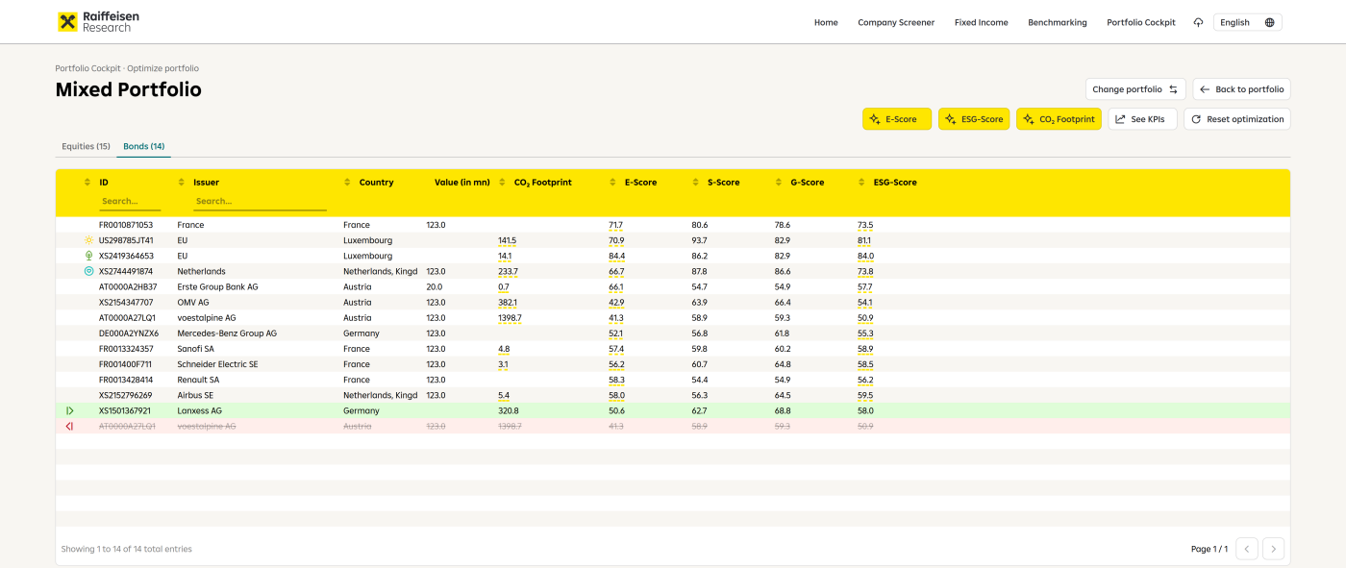The width and height of the screenshot is (1346, 568).
Task: Open the English language dropdown
Action: click(1247, 23)
